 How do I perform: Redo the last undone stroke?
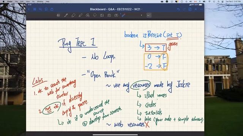pyautogui.click(x=184, y=9)
